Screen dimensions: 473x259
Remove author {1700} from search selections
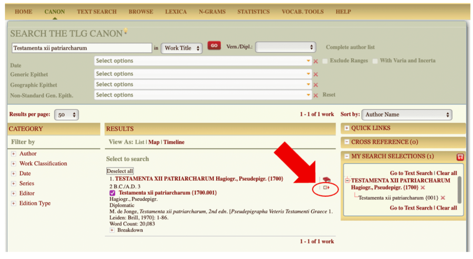(x=423, y=188)
